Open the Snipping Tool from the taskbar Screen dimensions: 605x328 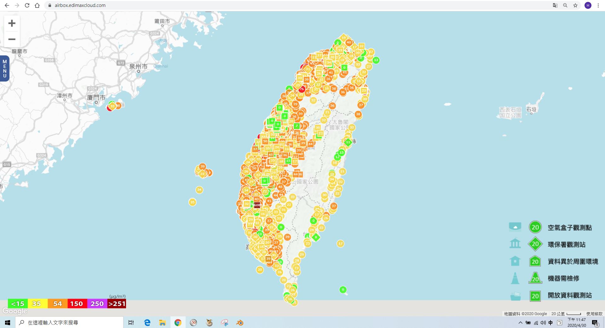click(225, 322)
